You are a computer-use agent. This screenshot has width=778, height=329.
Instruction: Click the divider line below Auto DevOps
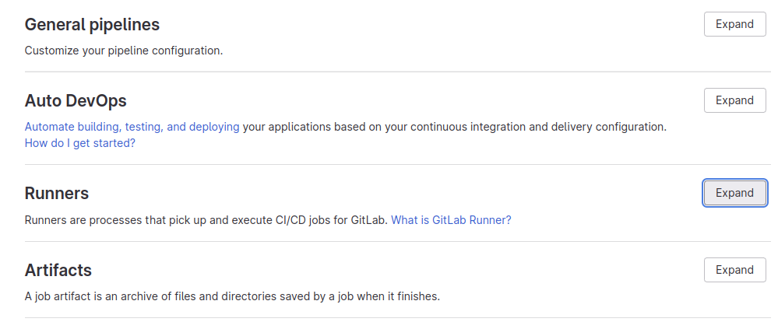coord(397,165)
